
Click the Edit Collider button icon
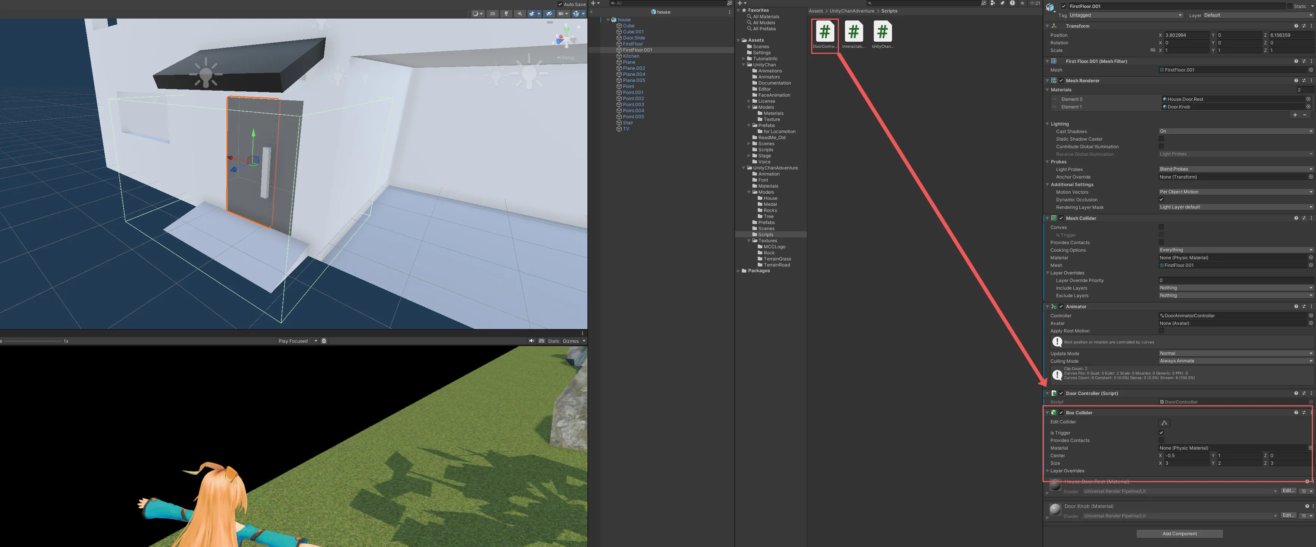pyautogui.click(x=1164, y=423)
